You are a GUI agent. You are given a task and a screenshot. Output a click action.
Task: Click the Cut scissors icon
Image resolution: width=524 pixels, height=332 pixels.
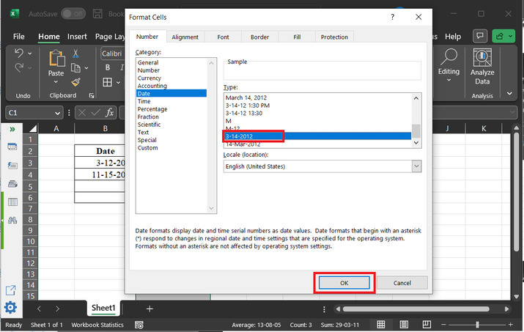pos(75,54)
